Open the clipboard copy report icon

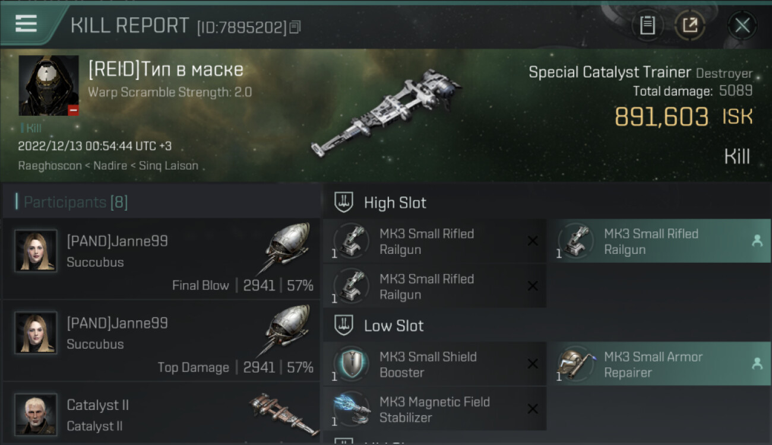click(x=647, y=26)
